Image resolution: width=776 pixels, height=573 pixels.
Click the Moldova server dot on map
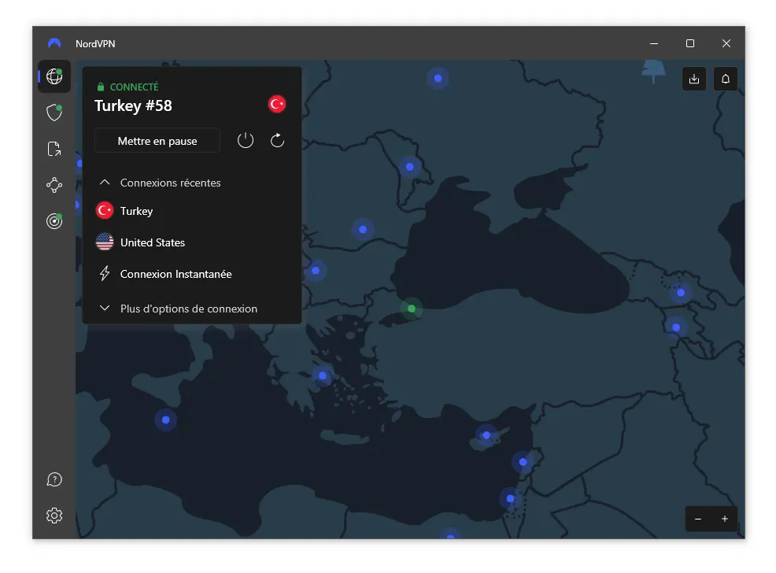click(410, 167)
